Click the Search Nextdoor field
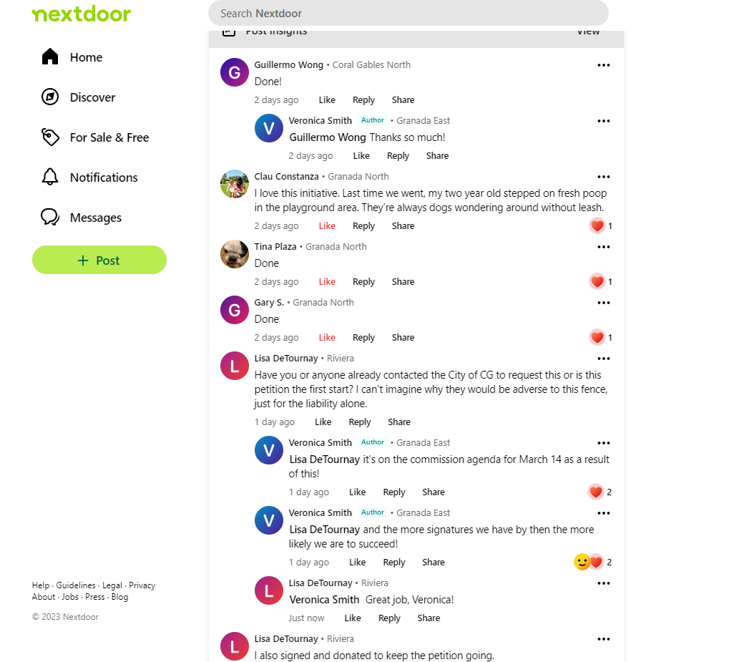Screen dimensions: 734x662 tap(408, 14)
